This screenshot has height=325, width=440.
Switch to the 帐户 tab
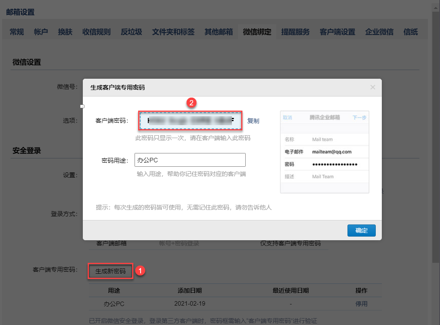(x=41, y=32)
